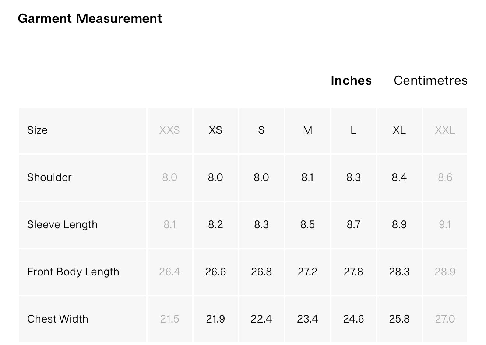Switch units to Centimetres
The height and width of the screenshot is (345, 486).
pos(430,80)
